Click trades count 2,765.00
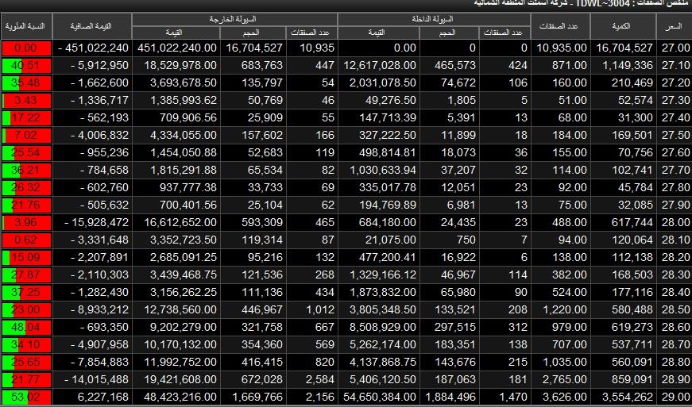The height and width of the screenshot is (407, 692). coord(560,379)
